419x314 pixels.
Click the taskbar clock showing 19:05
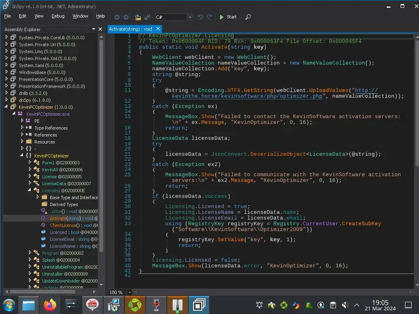(x=380, y=305)
